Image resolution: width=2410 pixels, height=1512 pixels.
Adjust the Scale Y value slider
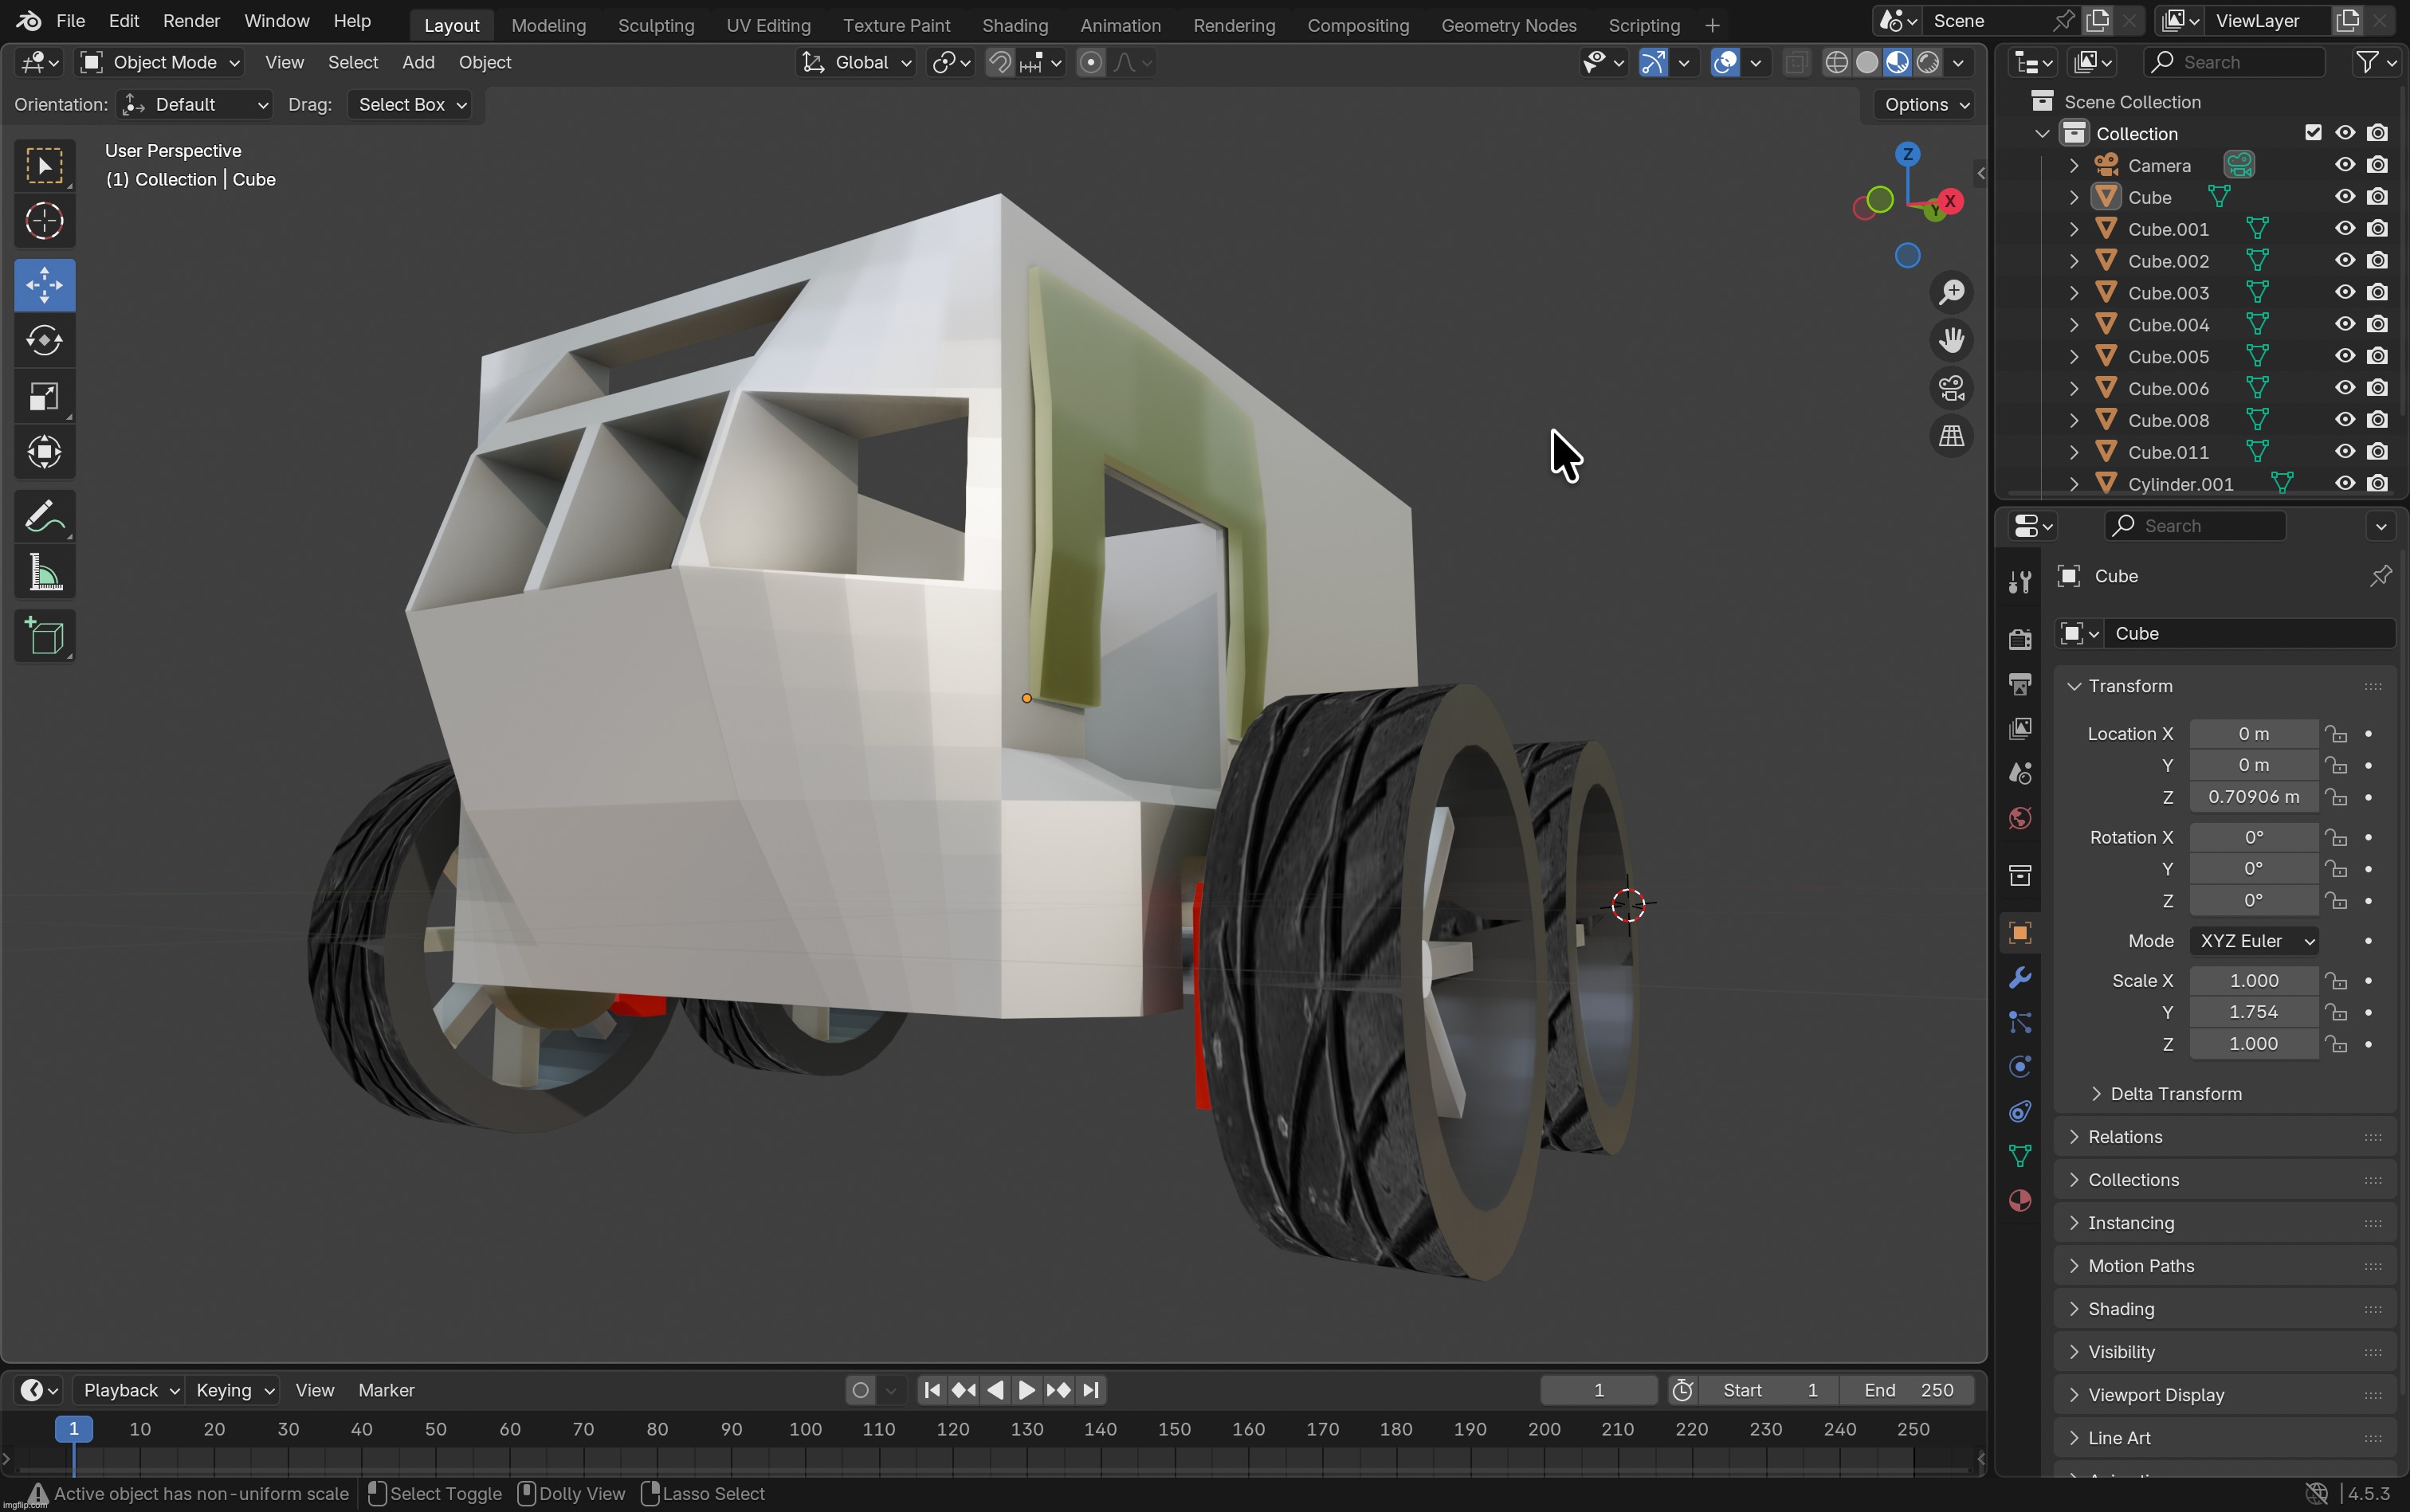pyautogui.click(x=2253, y=1011)
